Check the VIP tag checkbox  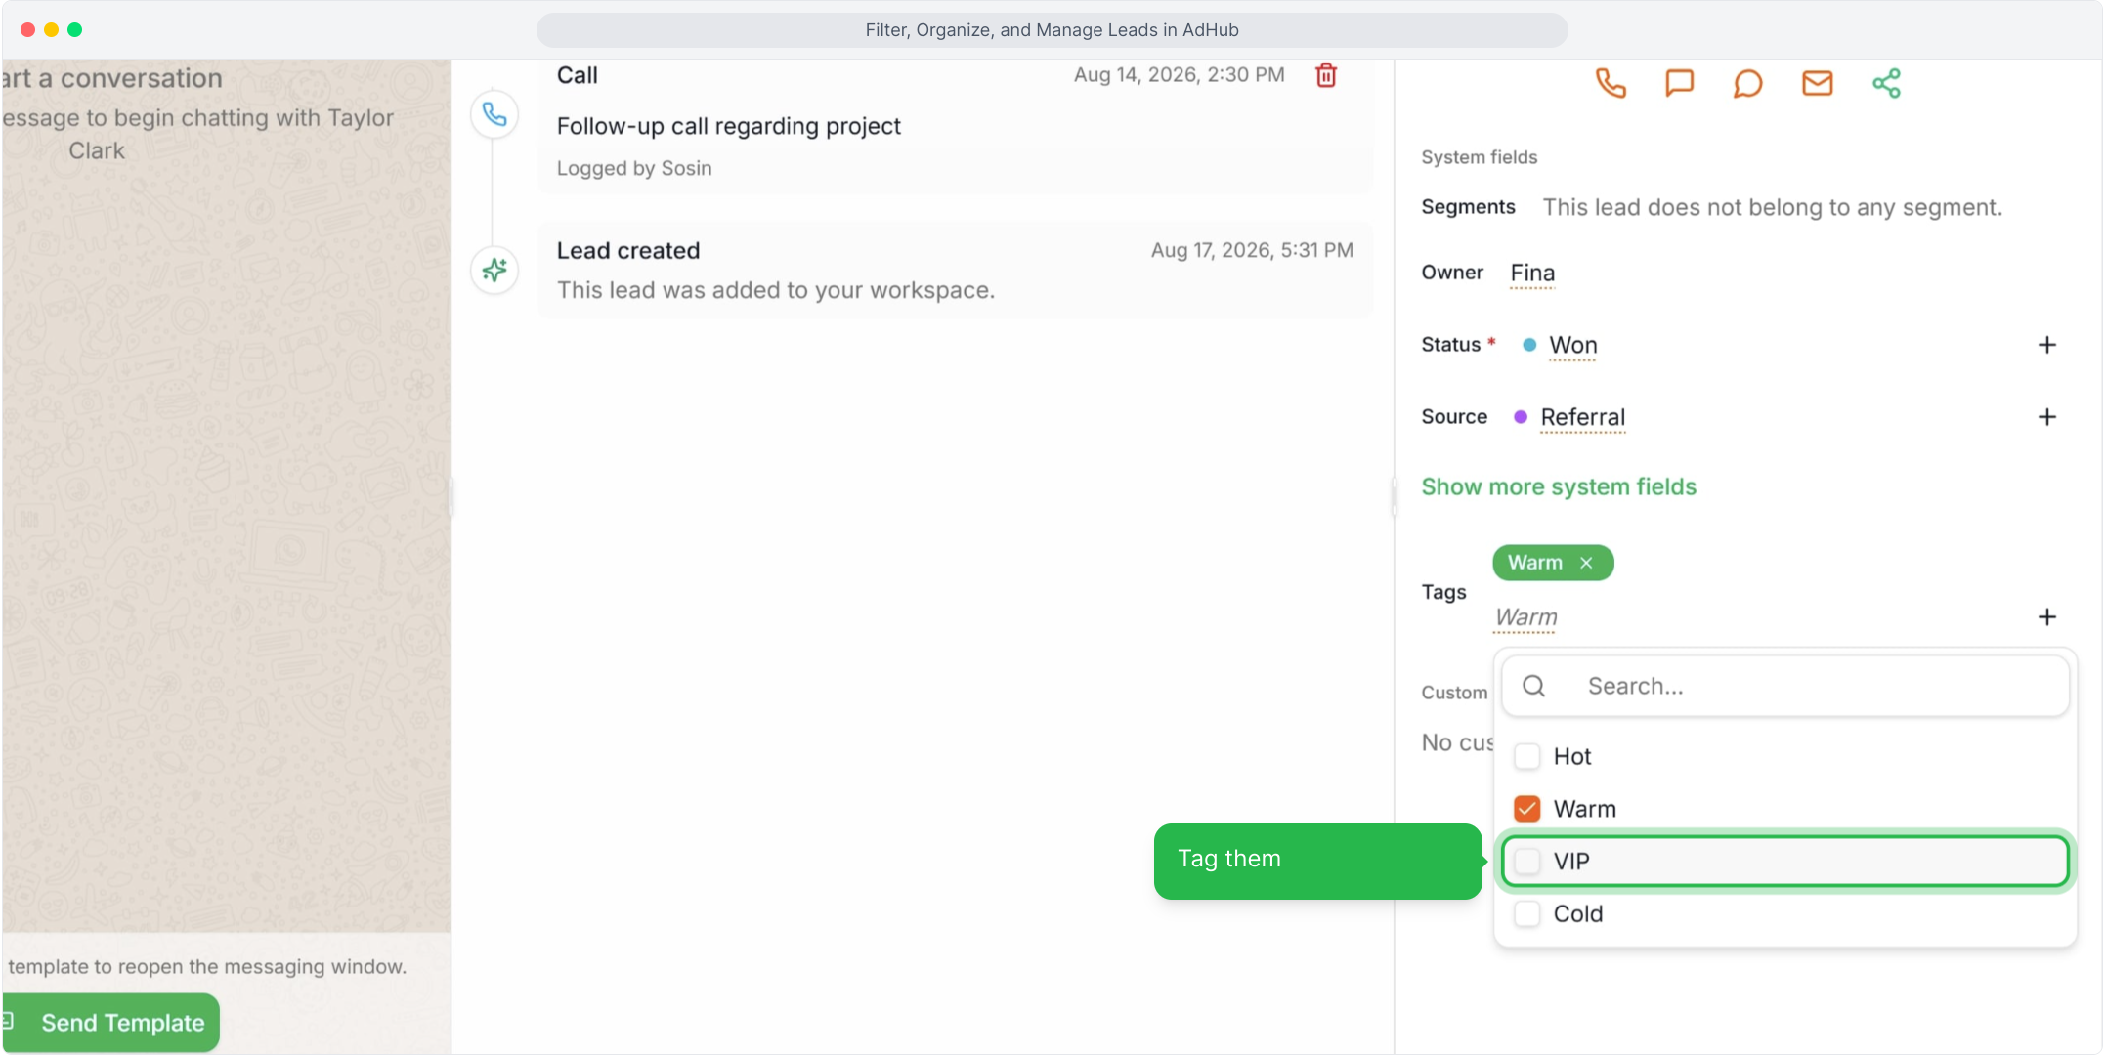pos(1526,862)
